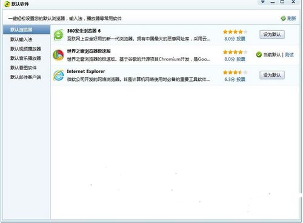This screenshot has width=303, height=223.
Task: Click star rating of Internet Explorer
Action: click(235, 72)
